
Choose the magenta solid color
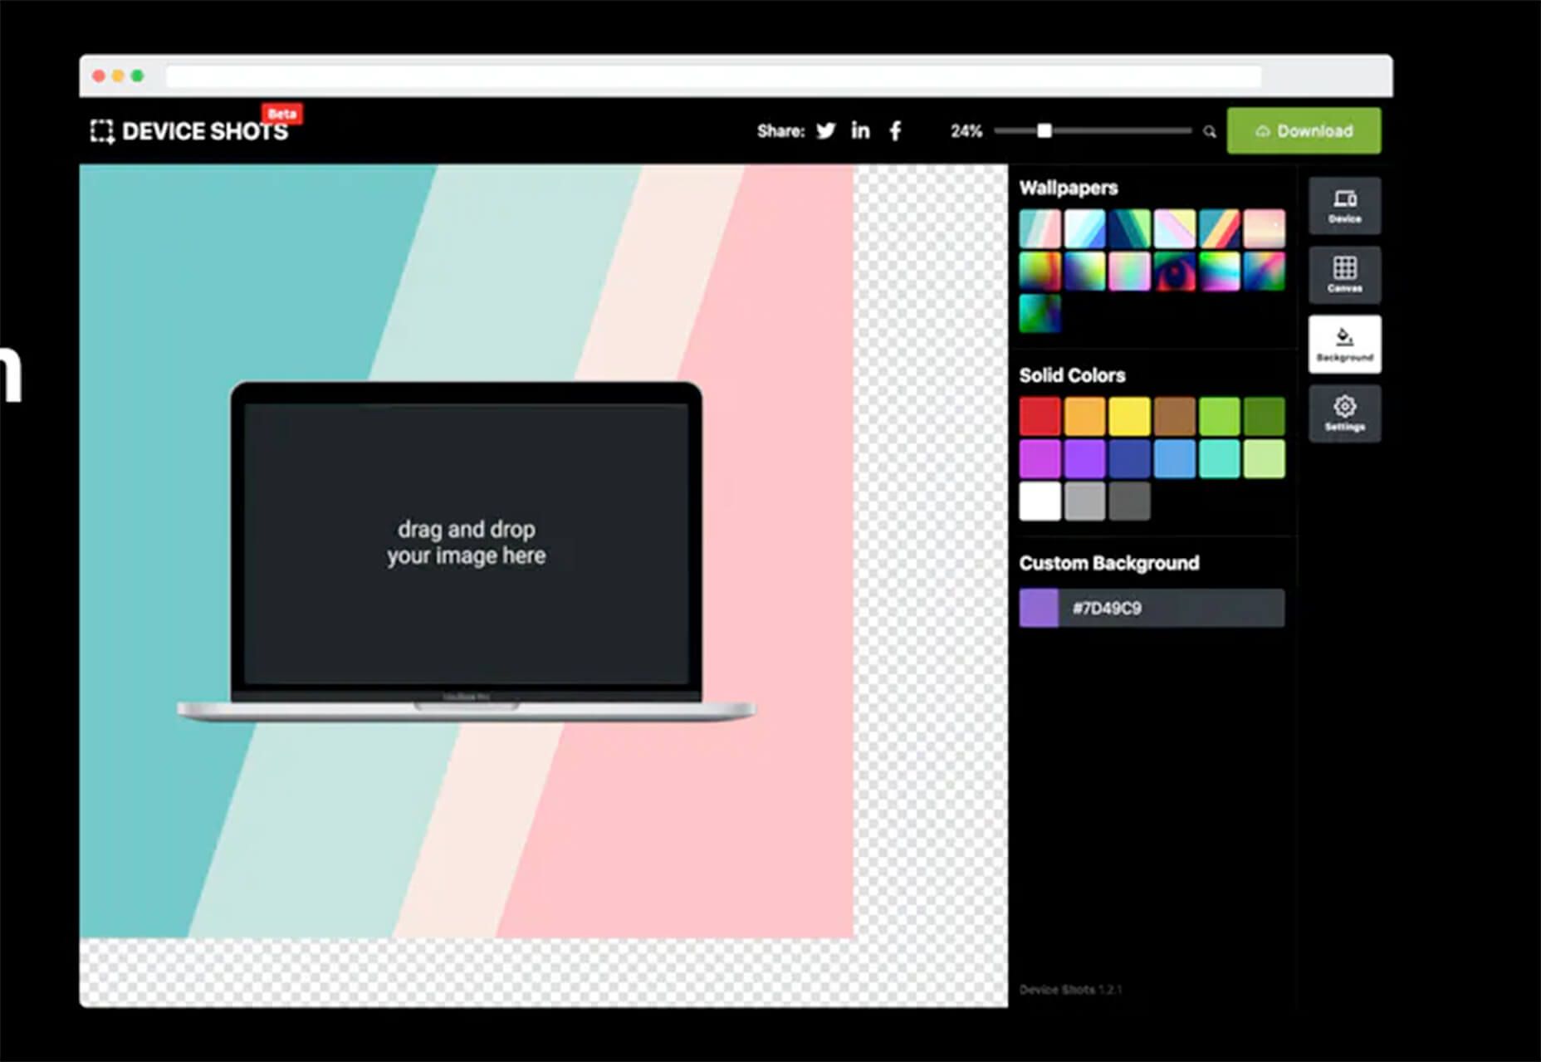point(1040,459)
